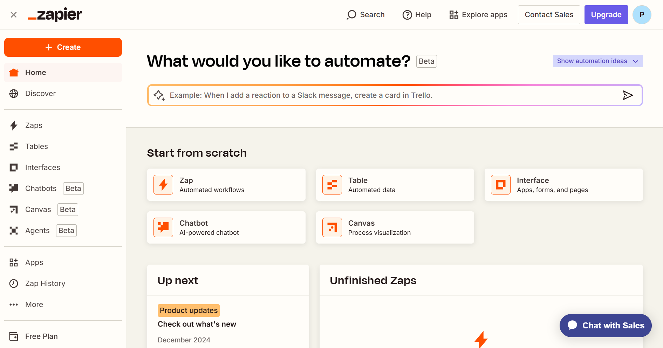663x348 pixels.
Task: Click the Create button
Action: [63, 47]
